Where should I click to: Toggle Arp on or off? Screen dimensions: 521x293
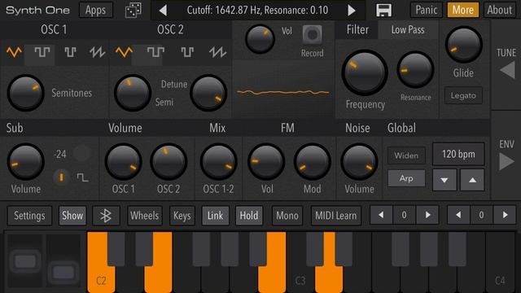(406, 178)
